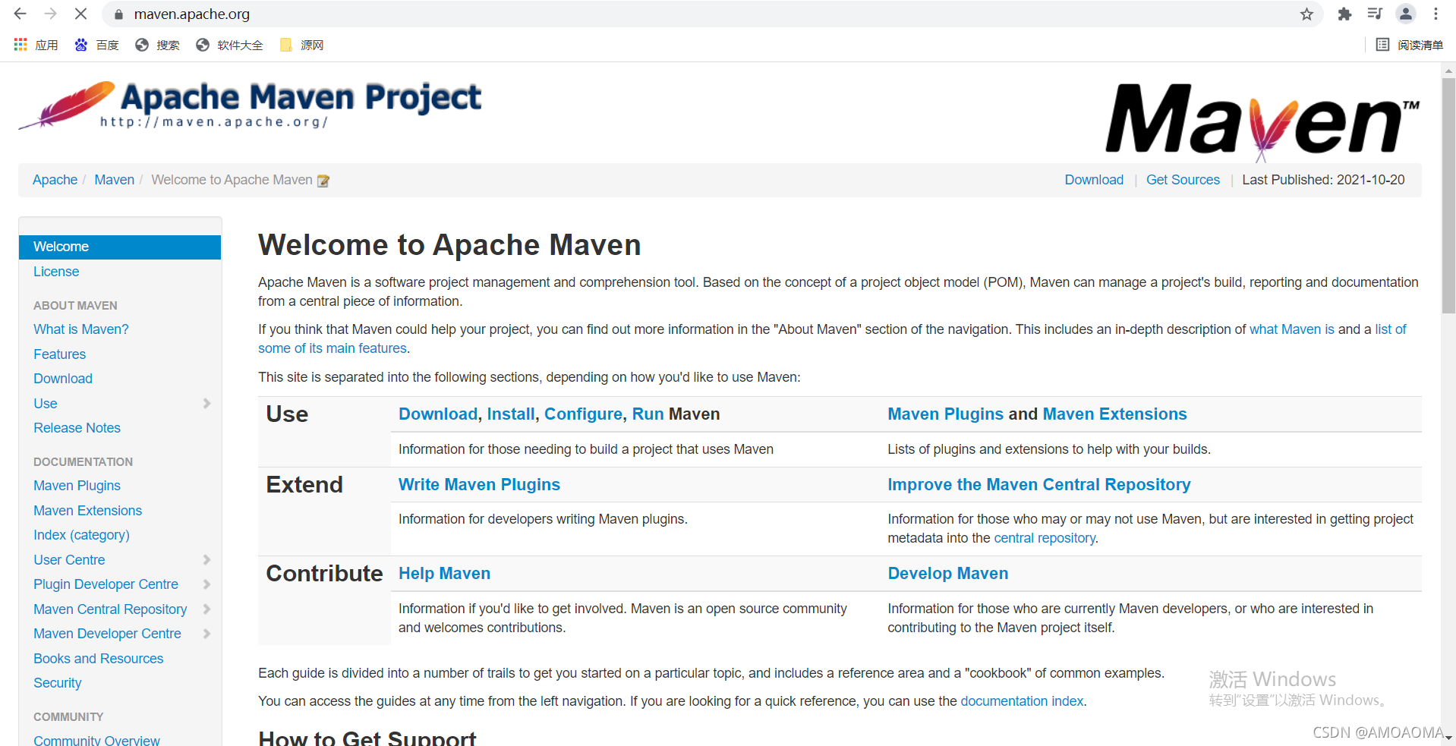The image size is (1456, 746).
Task: Click Run link in Use row
Action: click(x=648, y=414)
